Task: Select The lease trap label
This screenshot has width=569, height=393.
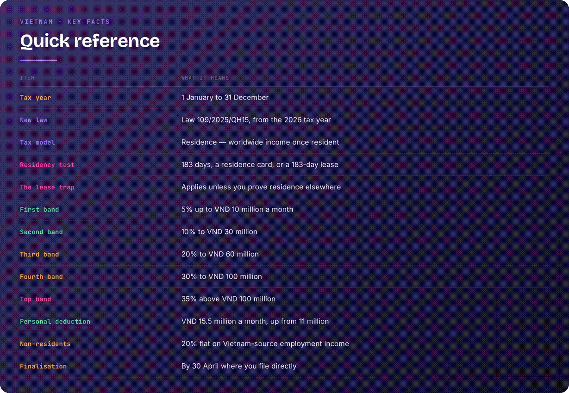Action: (x=47, y=187)
